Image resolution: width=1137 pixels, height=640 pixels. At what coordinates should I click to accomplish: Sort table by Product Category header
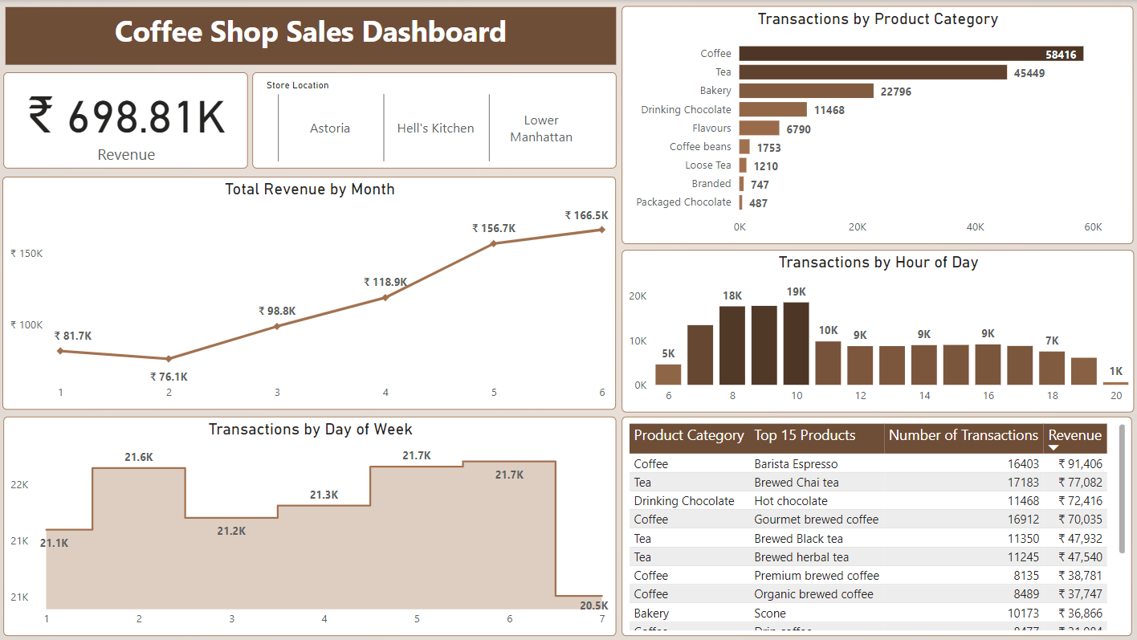(688, 436)
